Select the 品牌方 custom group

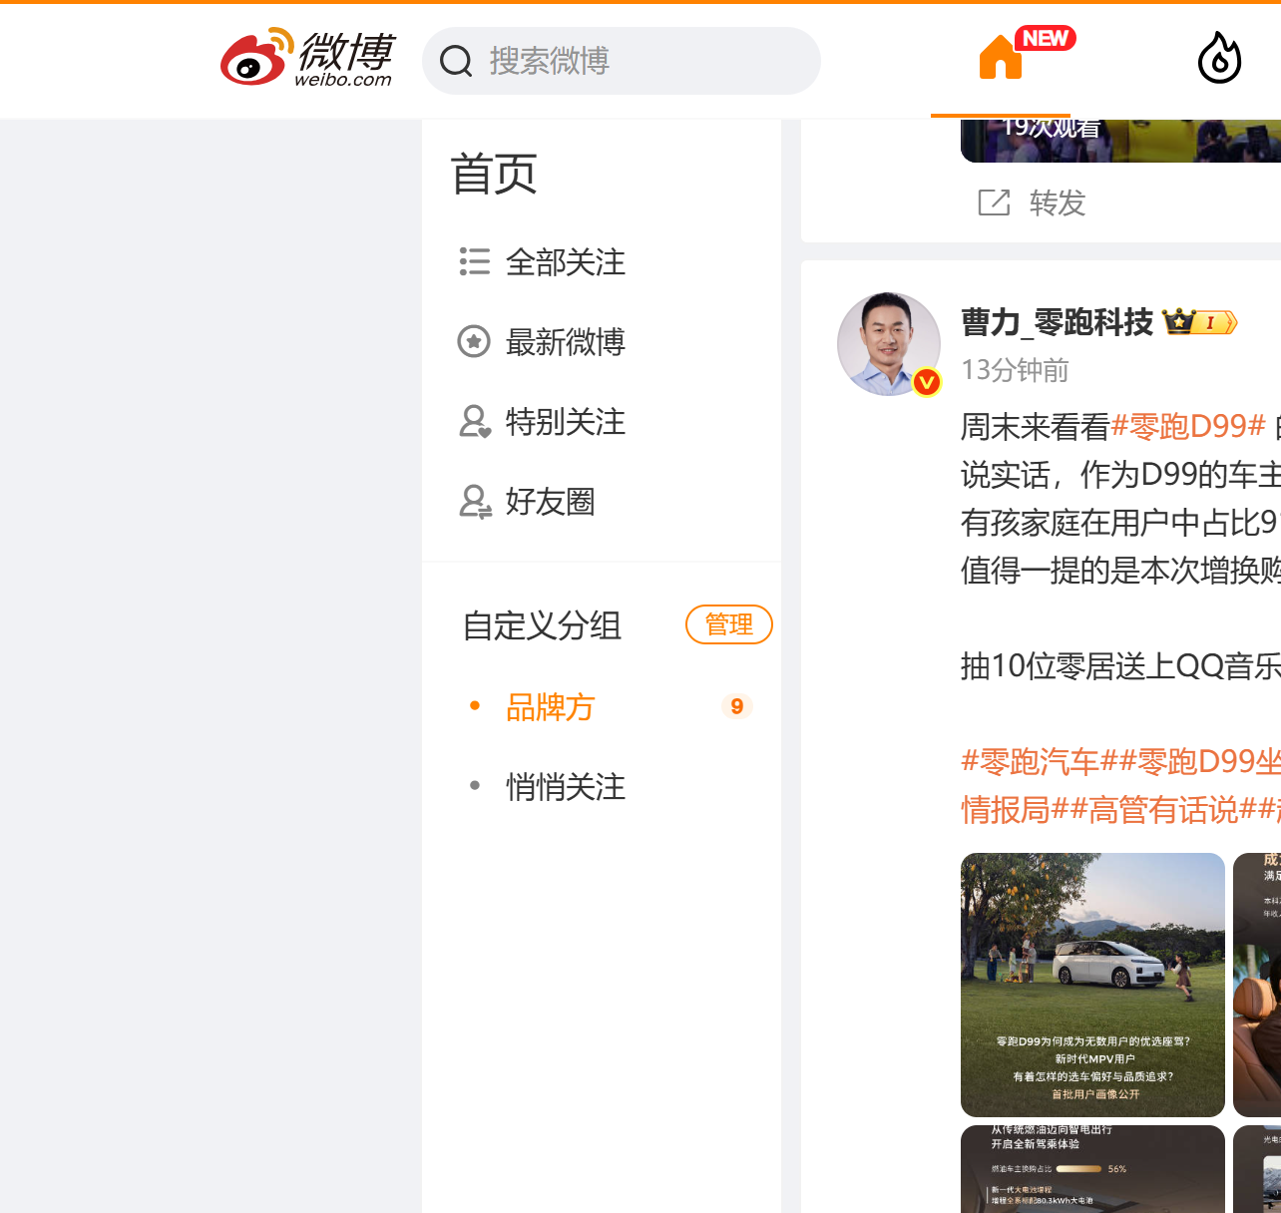550,707
